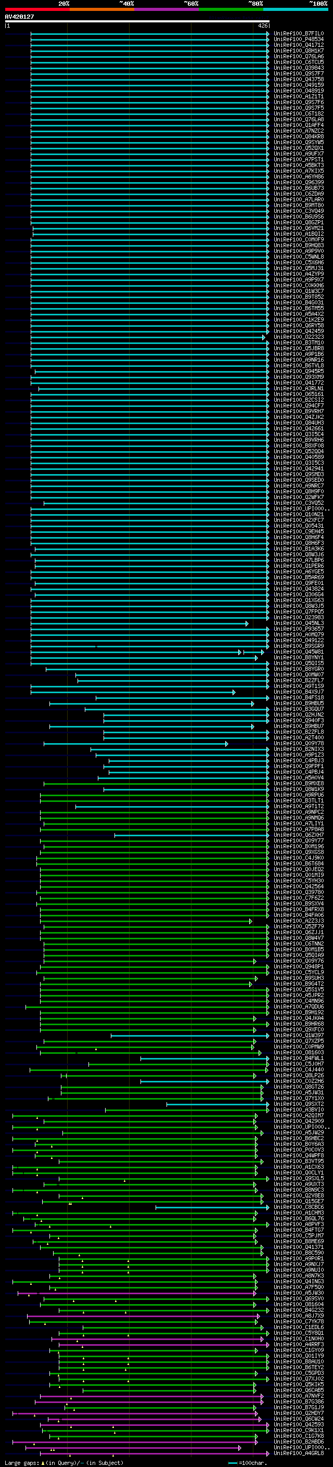Click the hit label UniRef100_A9P0R1
The width and height of the screenshot is (333, 1467).
299,1258
